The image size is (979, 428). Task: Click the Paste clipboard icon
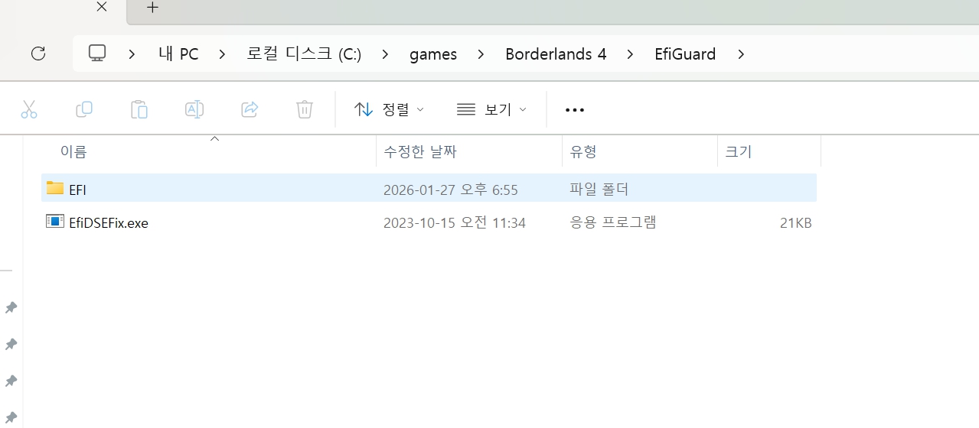[x=139, y=109]
